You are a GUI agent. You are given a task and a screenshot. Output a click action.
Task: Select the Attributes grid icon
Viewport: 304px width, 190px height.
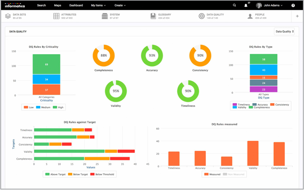pyautogui.click(x=56, y=16)
